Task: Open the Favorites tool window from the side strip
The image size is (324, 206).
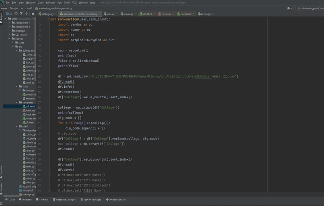Action: pos(1,188)
